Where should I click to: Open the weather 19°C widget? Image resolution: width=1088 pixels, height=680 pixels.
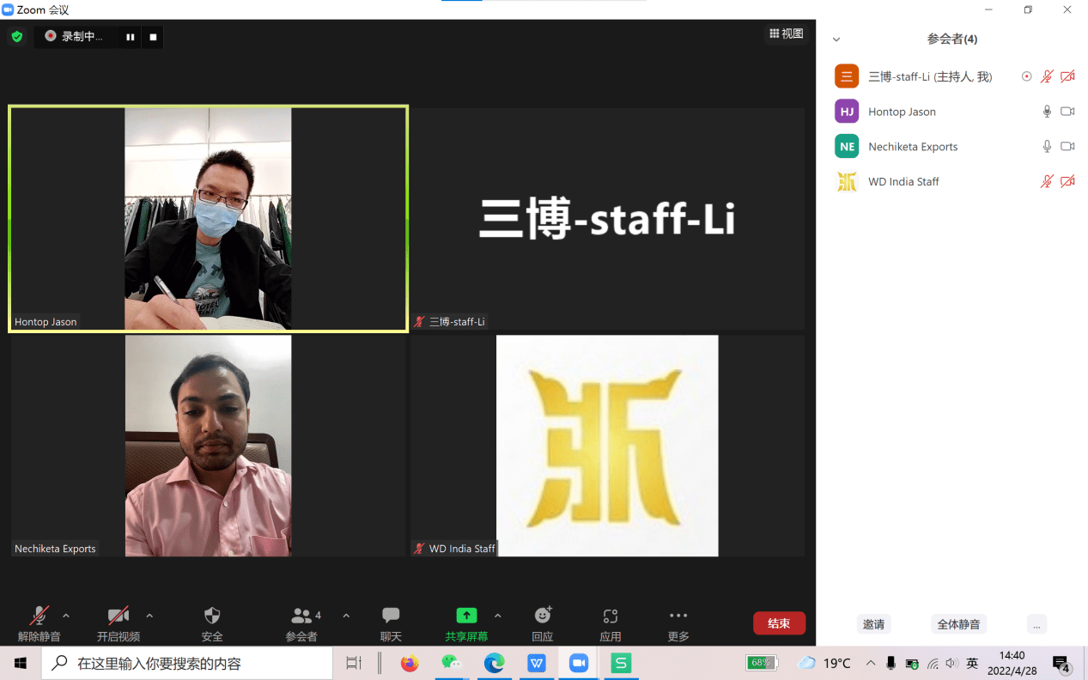coord(824,663)
